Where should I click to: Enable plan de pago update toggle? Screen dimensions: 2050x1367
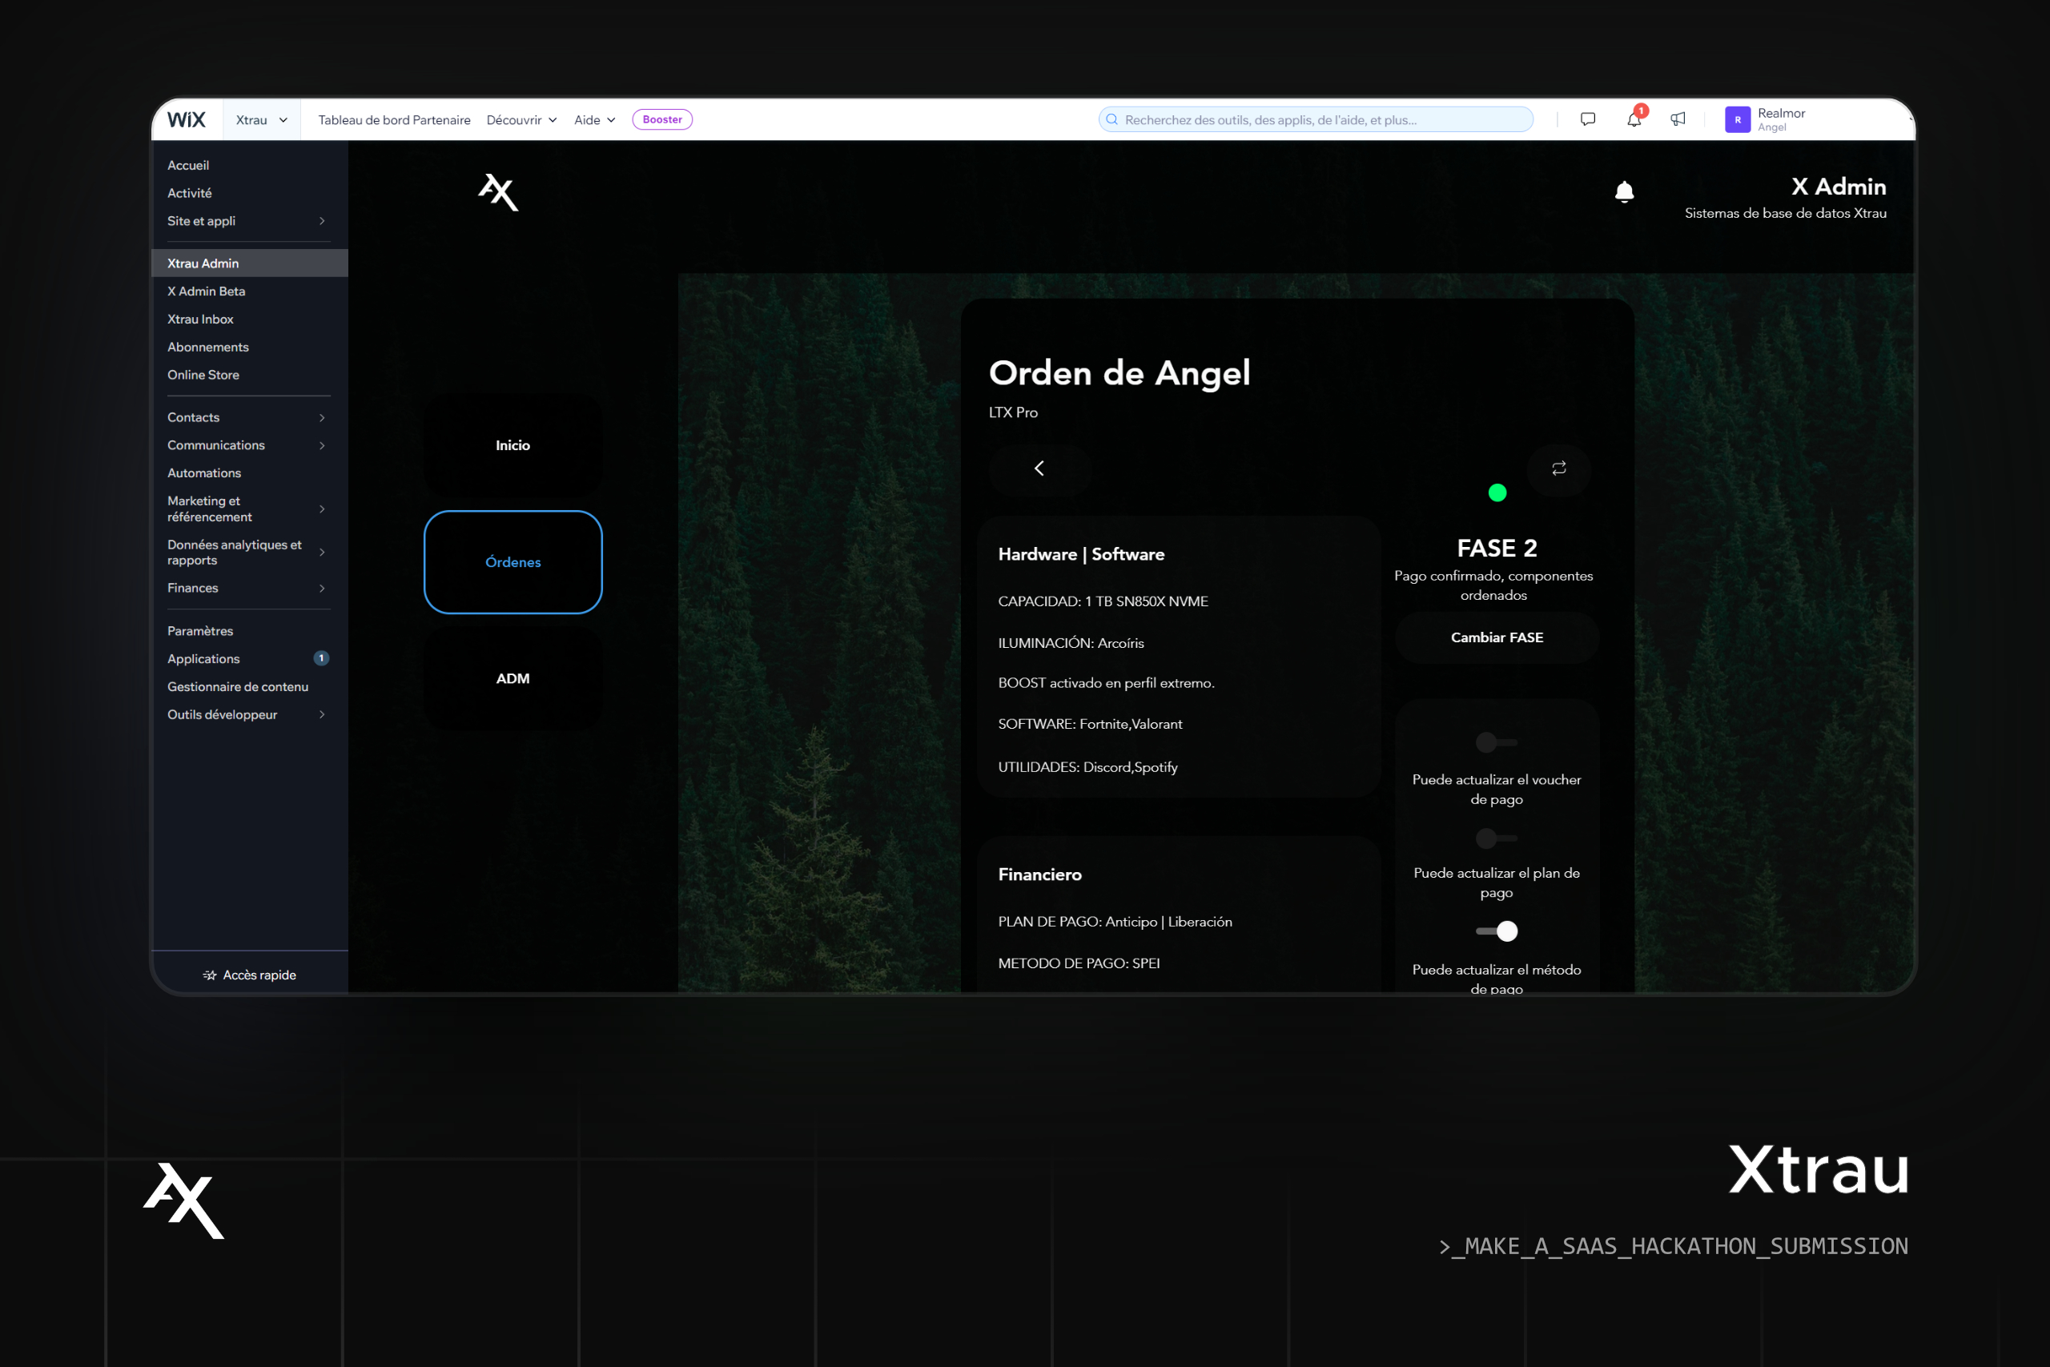click(1496, 838)
